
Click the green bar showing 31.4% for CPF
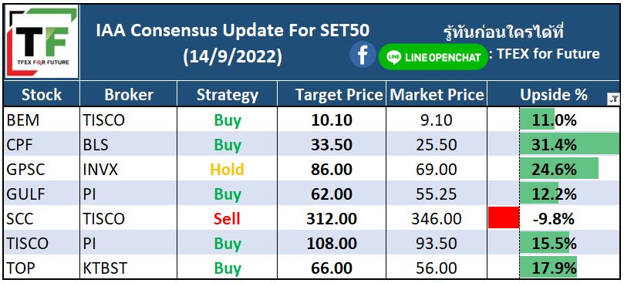click(569, 143)
